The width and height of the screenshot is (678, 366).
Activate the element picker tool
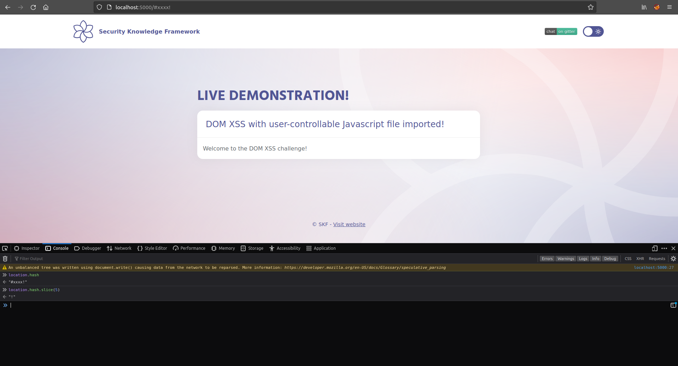(x=5, y=248)
